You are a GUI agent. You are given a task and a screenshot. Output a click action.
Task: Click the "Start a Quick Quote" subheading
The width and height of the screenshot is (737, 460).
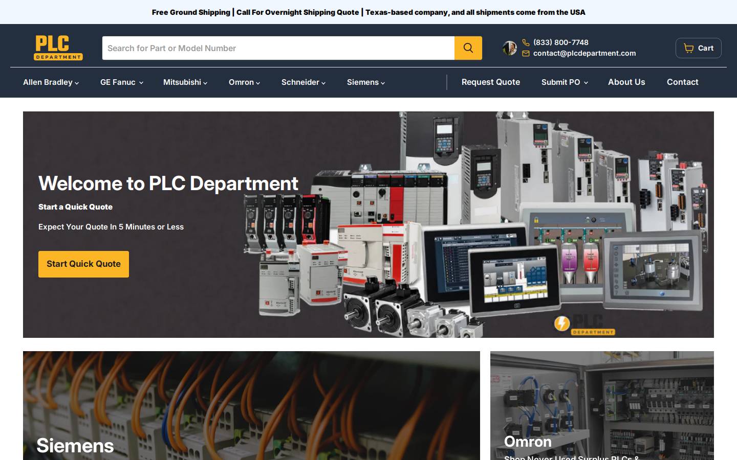[x=75, y=207]
